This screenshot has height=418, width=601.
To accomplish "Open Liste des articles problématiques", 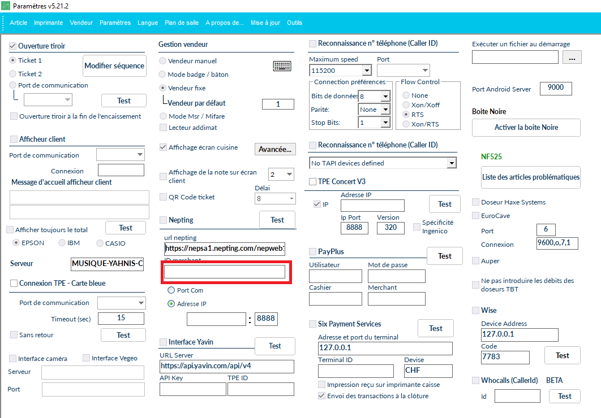I will pyautogui.click(x=530, y=177).
